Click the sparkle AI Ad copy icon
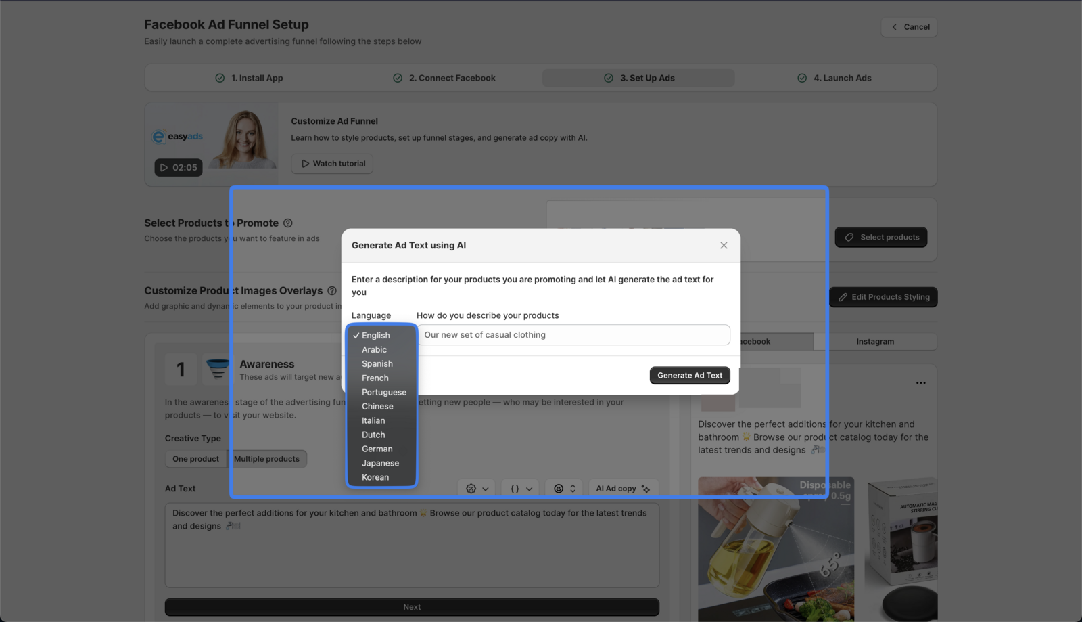The image size is (1082, 622). pos(645,488)
